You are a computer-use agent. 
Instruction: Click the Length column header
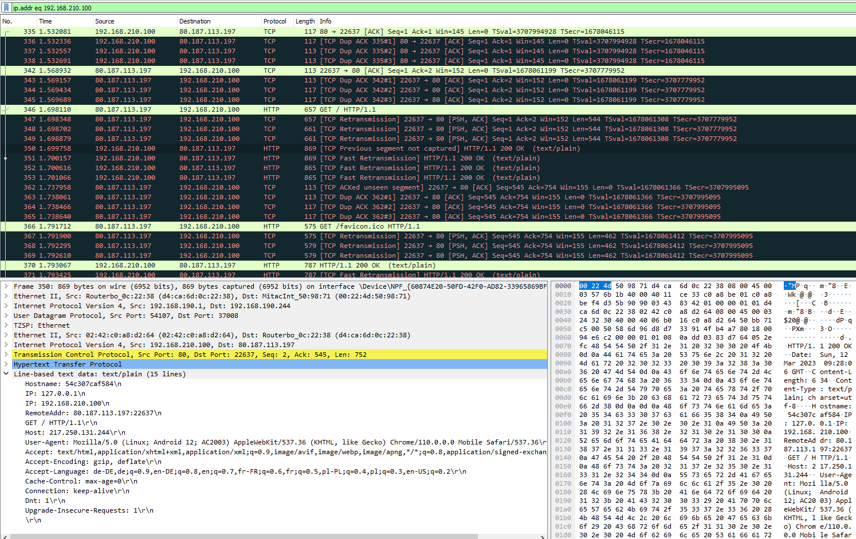coord(305,21)
